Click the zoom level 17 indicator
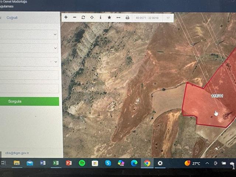236x177 pixels. click(x=168, y=18)
